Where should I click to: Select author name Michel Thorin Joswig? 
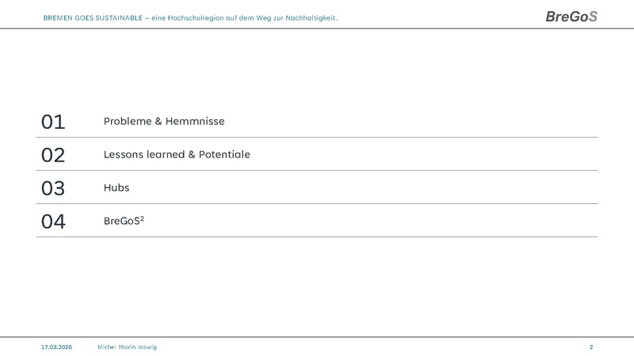127,347
